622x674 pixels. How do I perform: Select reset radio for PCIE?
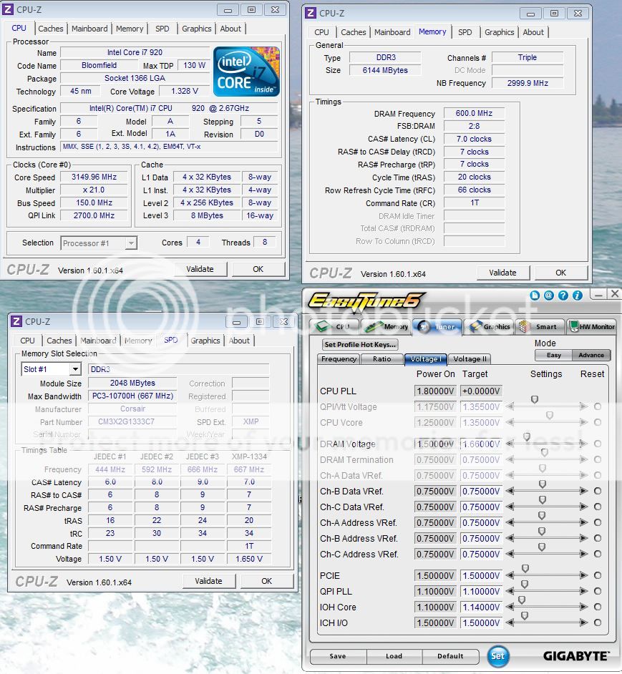coord(598,575)
